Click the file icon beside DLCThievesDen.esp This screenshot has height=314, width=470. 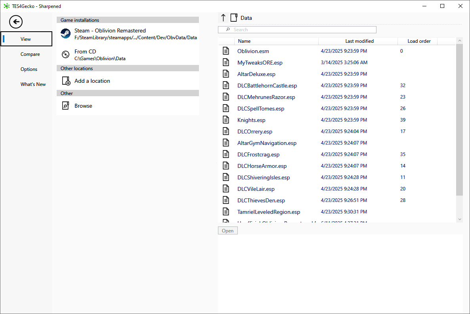[x=226, y=200]
